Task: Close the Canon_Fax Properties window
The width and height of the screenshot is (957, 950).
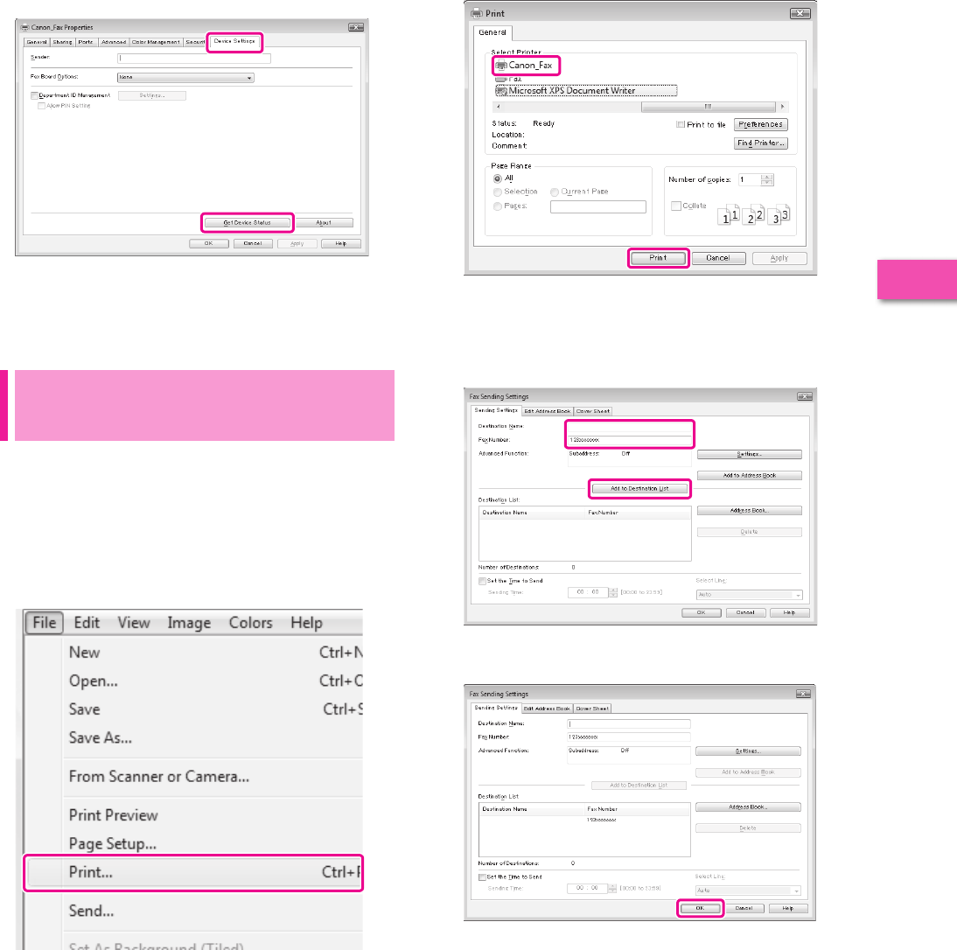Action: tap(356, 27)
